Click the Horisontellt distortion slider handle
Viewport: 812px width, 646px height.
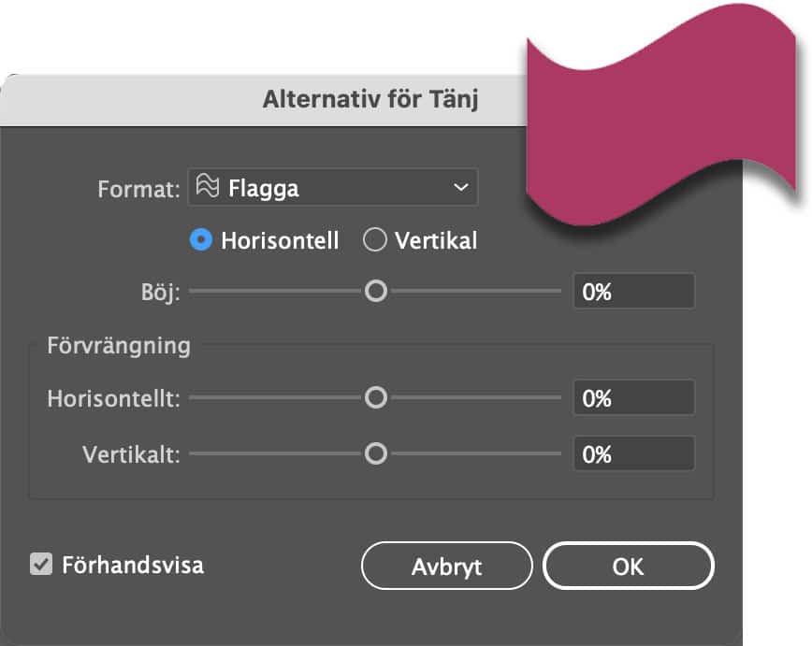pos(376,397)
